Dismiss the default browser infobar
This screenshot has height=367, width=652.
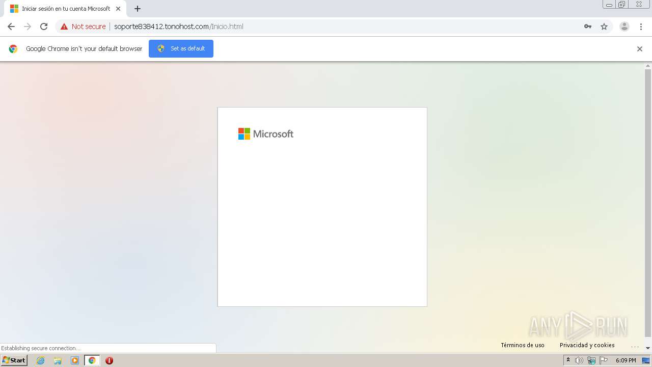(x=640, y=49)
